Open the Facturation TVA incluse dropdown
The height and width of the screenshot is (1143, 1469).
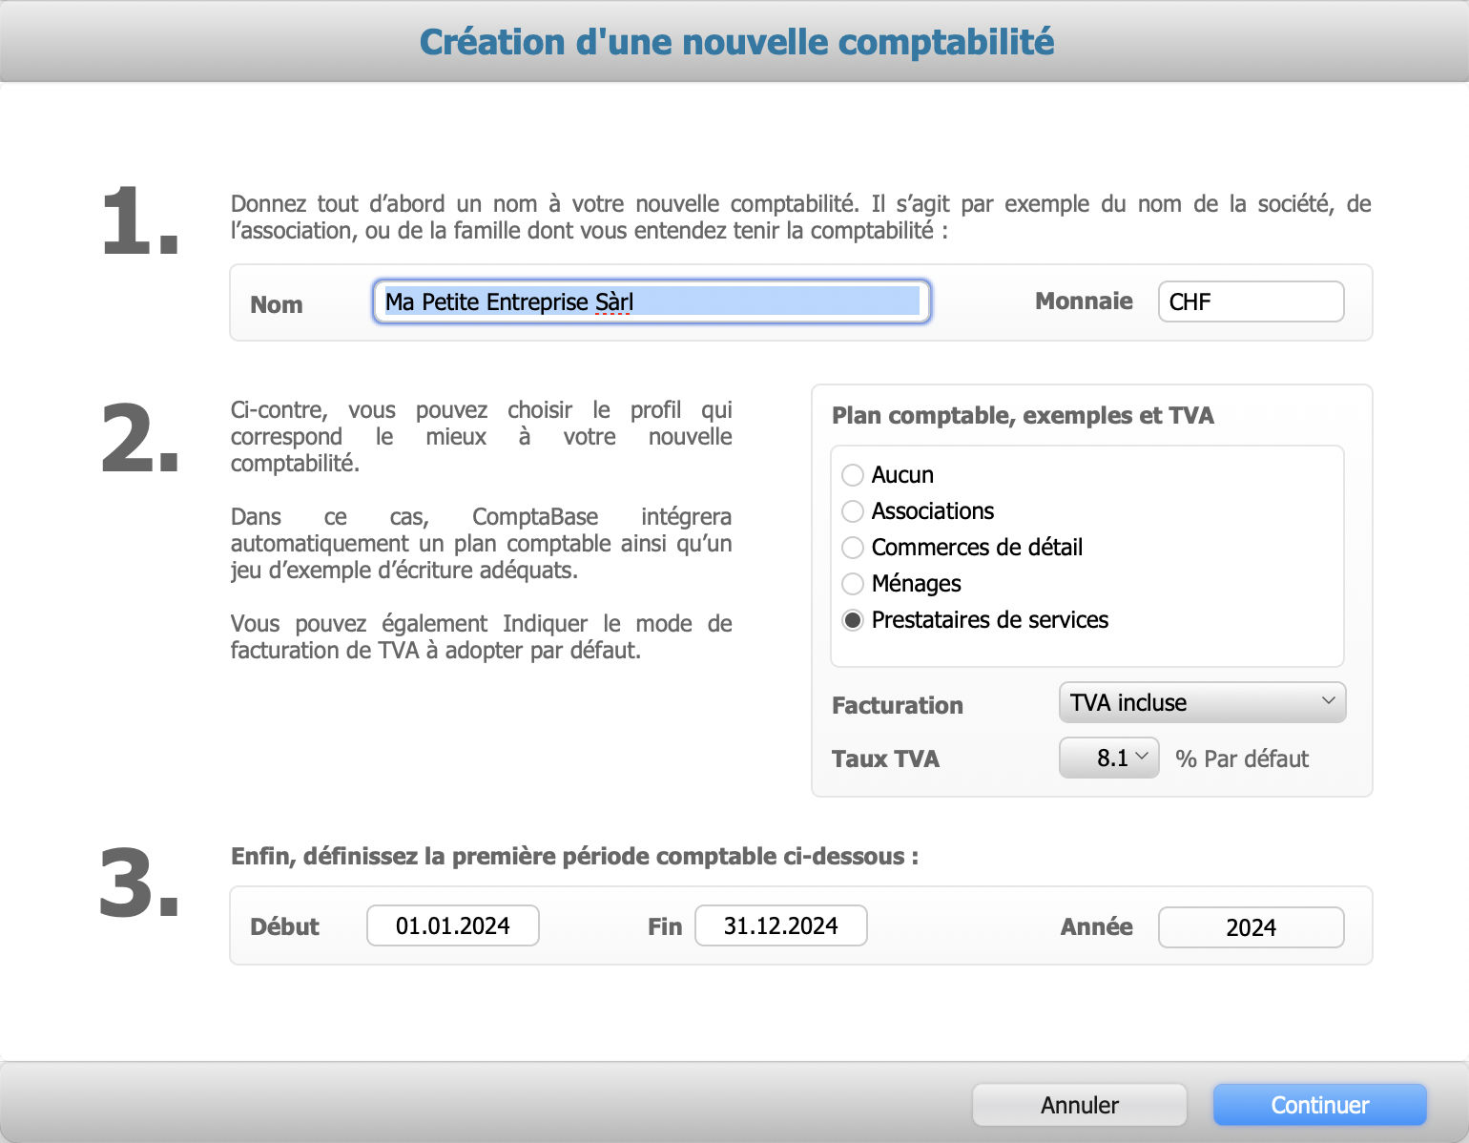[1201, 702]
